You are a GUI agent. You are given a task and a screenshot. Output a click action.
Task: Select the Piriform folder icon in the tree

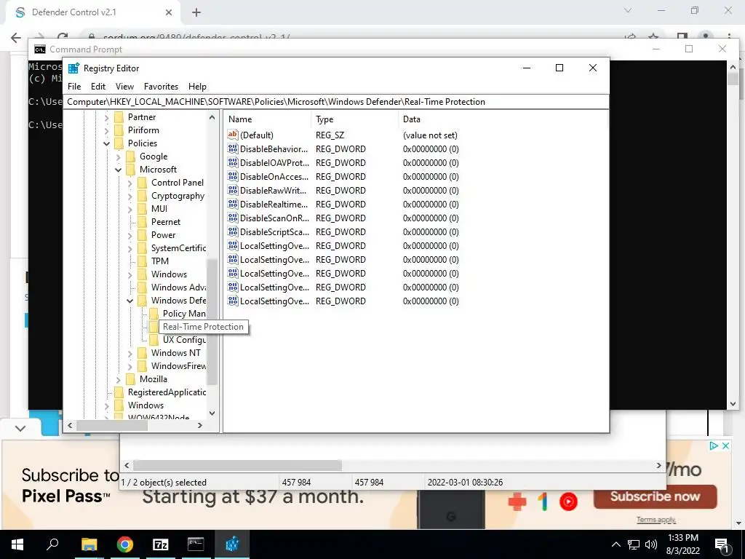(119, 130)
